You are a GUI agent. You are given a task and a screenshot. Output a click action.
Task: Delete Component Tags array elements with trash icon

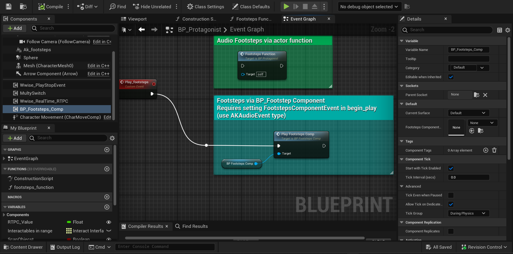tap(494, 150)
